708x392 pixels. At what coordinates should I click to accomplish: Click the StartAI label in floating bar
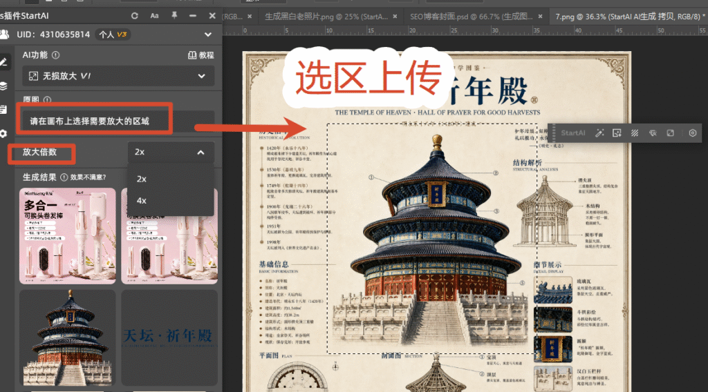(572, 133)
